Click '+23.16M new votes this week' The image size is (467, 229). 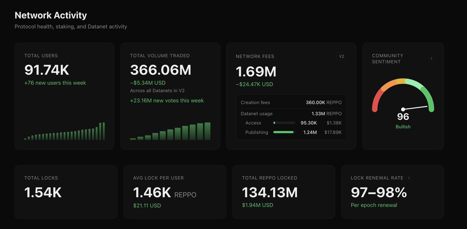coord(167,100)
